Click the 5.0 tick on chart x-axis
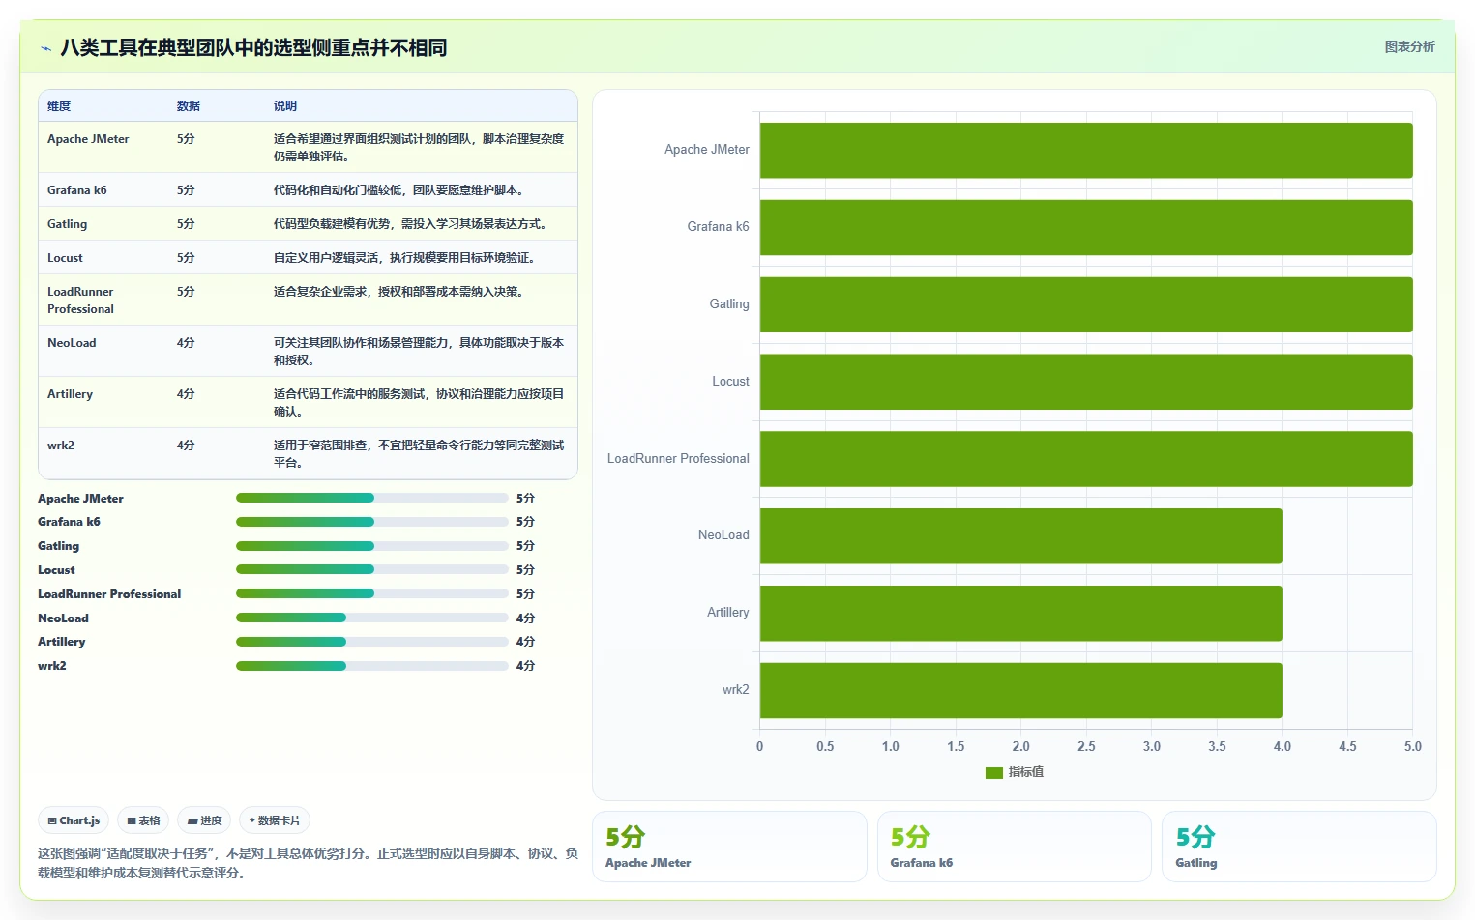The width and height of the screenshot is (1475, 920). [x=1413, y=746]
